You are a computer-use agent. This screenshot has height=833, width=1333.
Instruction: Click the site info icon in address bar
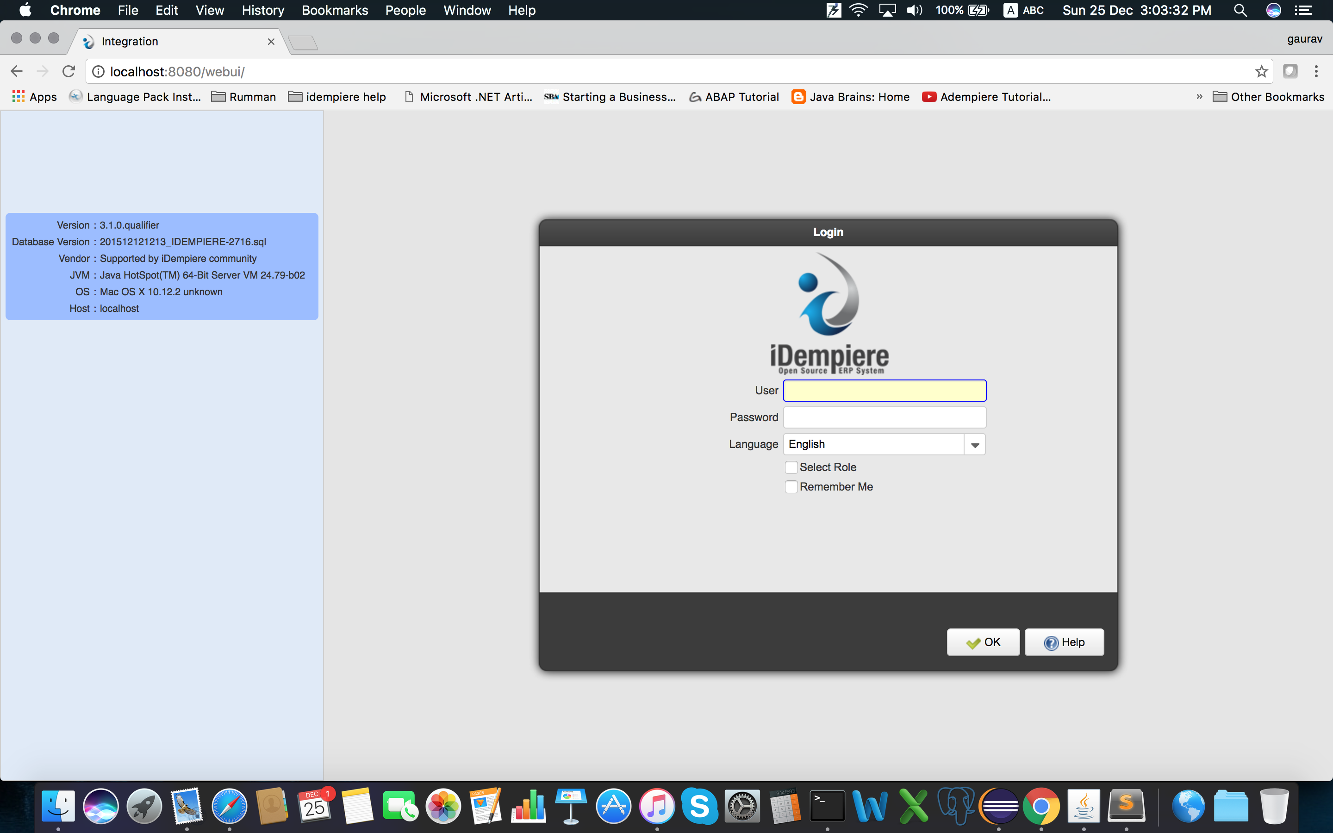pyautogui.click(x=98, y=72)
